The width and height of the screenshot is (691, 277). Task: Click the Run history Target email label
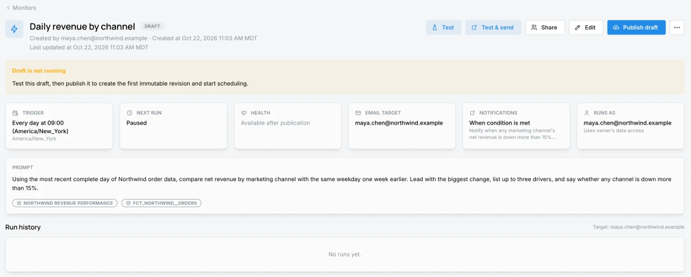(x=639, y=227)
